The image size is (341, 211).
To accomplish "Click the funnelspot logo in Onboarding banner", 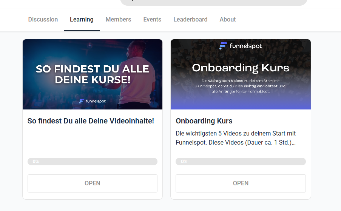I will tap(241, 46).
